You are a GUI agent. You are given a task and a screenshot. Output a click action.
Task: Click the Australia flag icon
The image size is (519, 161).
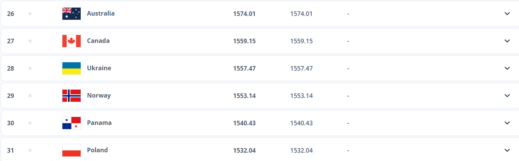[72, 14]
